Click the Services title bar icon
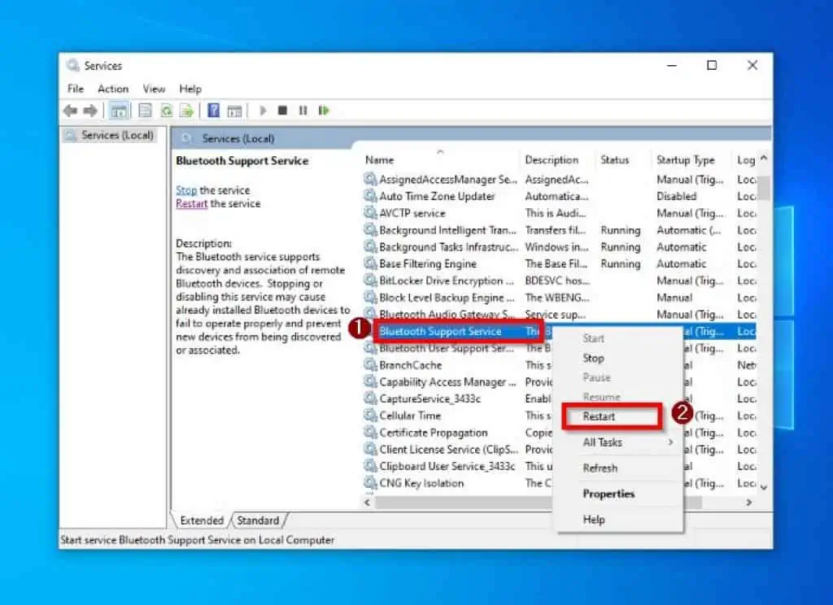833x605 pixels. click(72, 65)
